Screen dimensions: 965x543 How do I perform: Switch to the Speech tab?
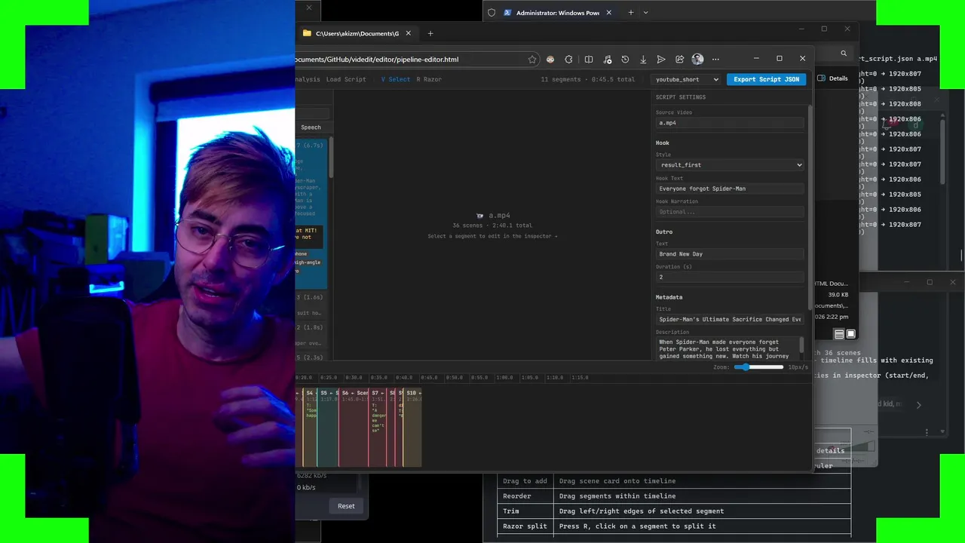click(311, 127)
